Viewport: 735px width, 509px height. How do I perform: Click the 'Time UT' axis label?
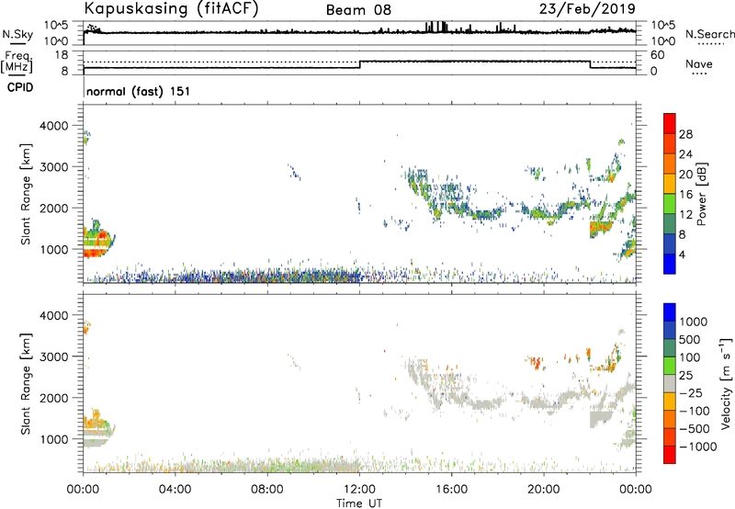359,503
